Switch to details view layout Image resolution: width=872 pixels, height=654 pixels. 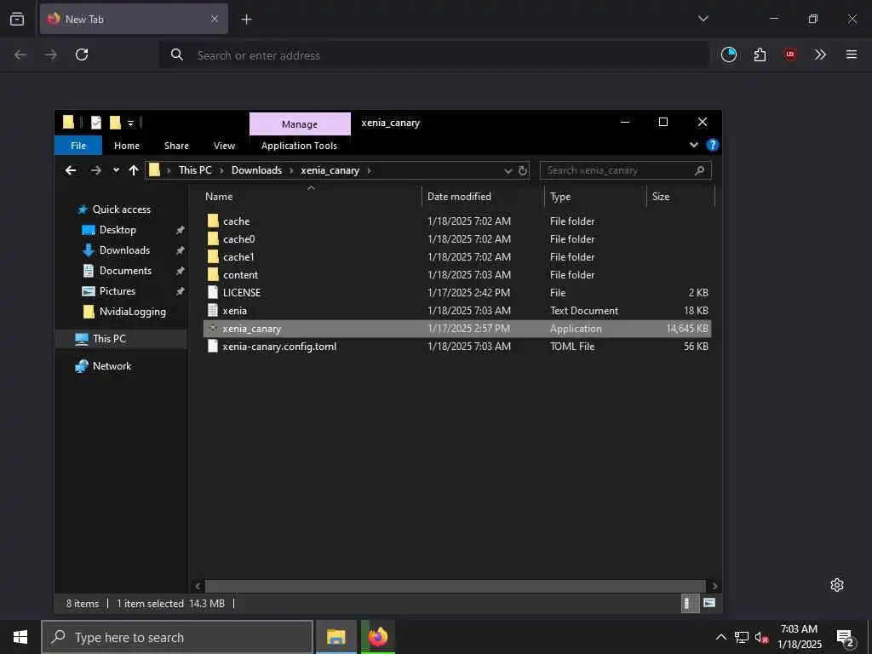tap(690, 604)
